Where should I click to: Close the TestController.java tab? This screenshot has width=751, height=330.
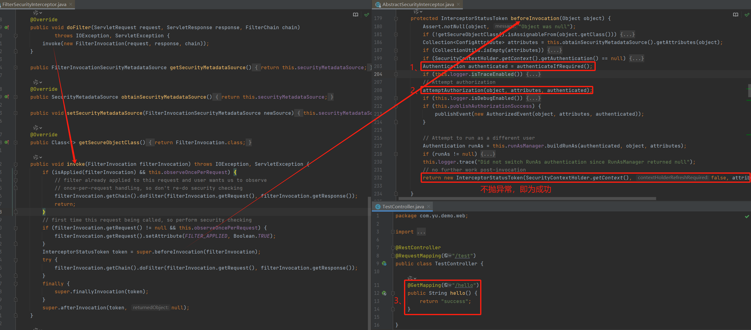click(429, 206)
